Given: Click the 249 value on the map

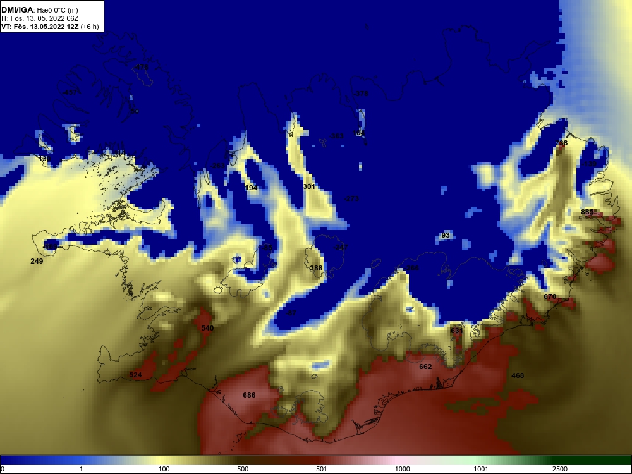Looking at the screenshot, I should [37, 261].
